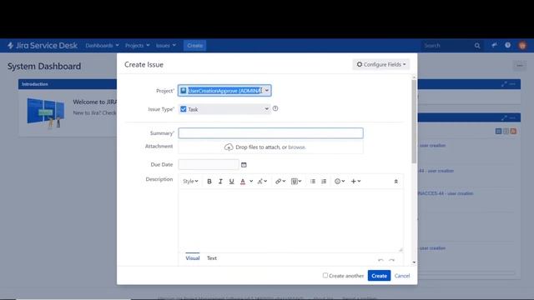Open the Projects menu

tap(137, 45)
